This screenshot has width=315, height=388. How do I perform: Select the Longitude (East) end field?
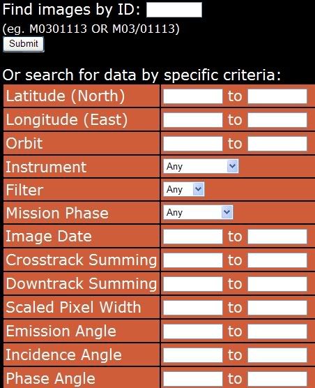pos(277,120)
